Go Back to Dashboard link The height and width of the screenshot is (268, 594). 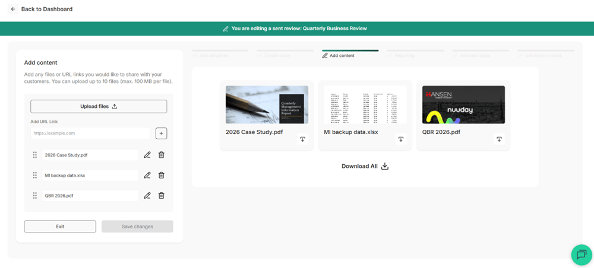[x=46, y=9]
